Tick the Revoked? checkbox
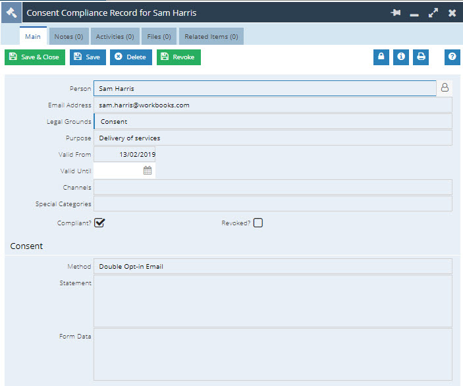 (258, 223)
